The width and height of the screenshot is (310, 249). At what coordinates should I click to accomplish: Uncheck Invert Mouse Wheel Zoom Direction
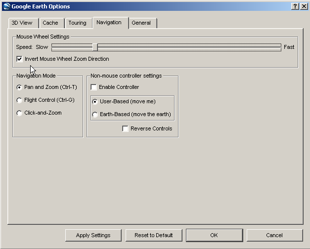pyautogui.click(x=19, y=59)
